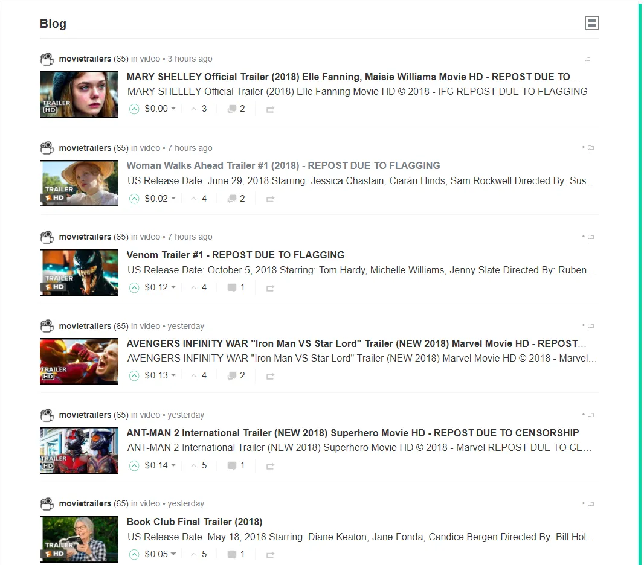Click the '3 hours ago' timestamp

pyautogui.click(x=190, y=59)
